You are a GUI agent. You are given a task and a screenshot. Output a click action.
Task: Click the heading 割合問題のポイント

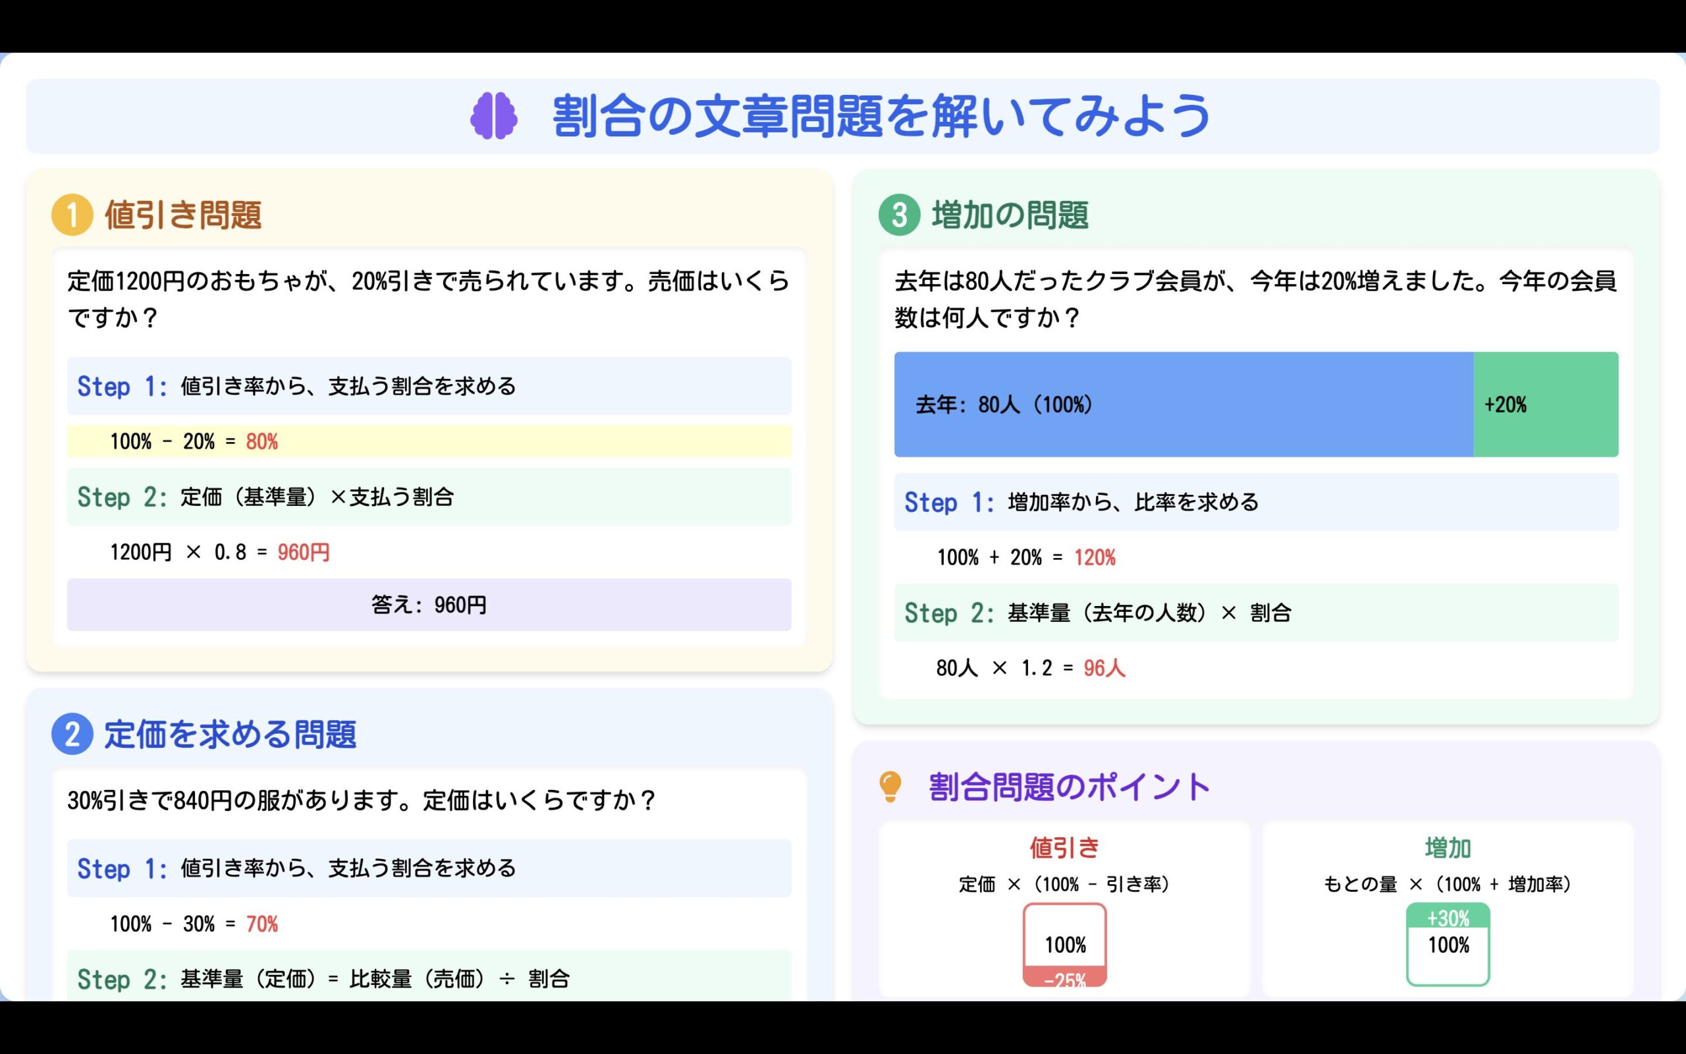pyautogui.click(x=1070, y=787)
